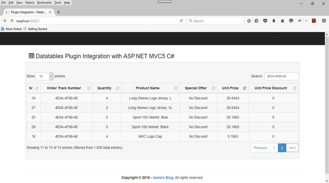Open the downloads arrow icon
The image size is (329, 183).
(x=274, y=21)
